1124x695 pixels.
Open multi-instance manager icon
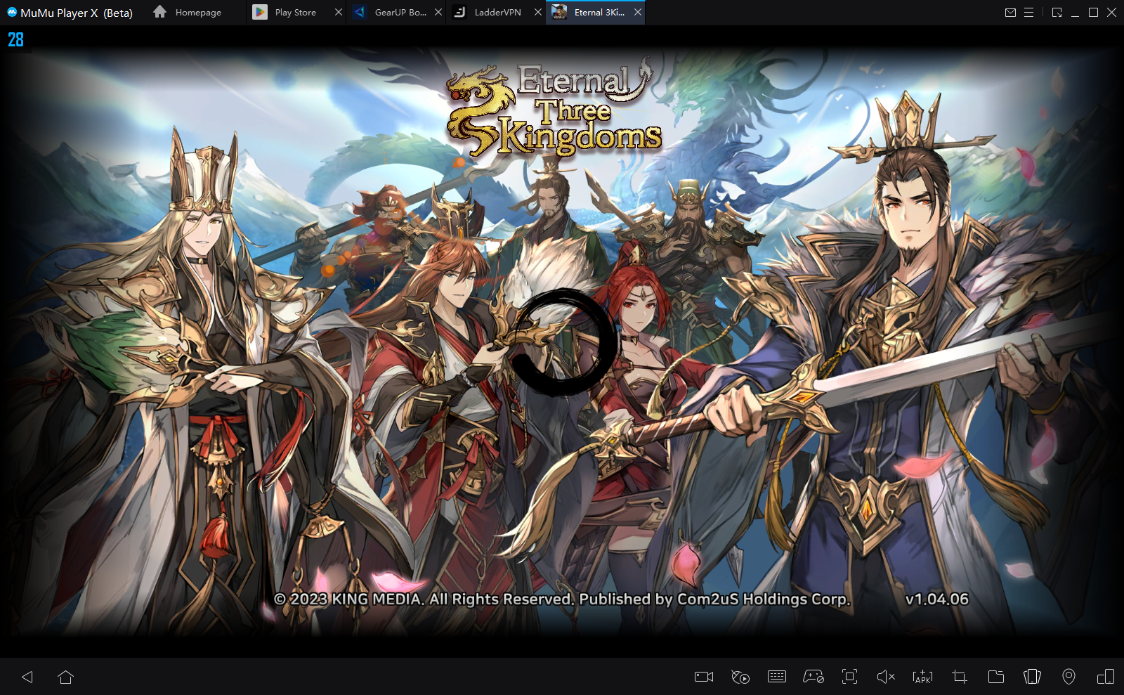[1105, 677]
